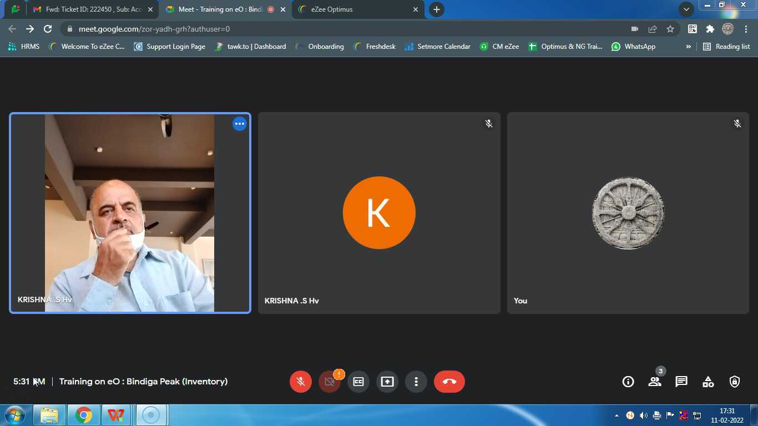The height and width of the screenshot is (426, 758).
Task: Open the Freshdesk bookmark
Action: pos(375,47)
